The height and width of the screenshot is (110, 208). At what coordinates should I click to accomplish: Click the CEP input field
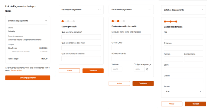184,37
